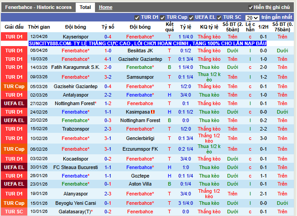Viewport: 297px width, 216px height.
Task: Uncheck the TUR D1 league filter
Action: pos(137,17)
